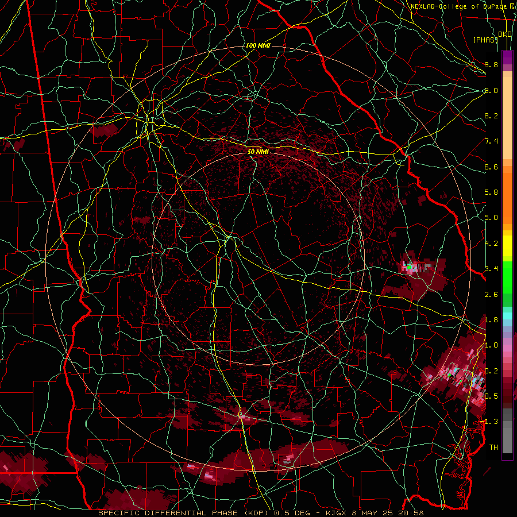Click the "SPECIFIC DIFFERENTIAL PHASE (KDP)" caption text
The width and height of the screenshot is (517, 517).
point(183,513)
